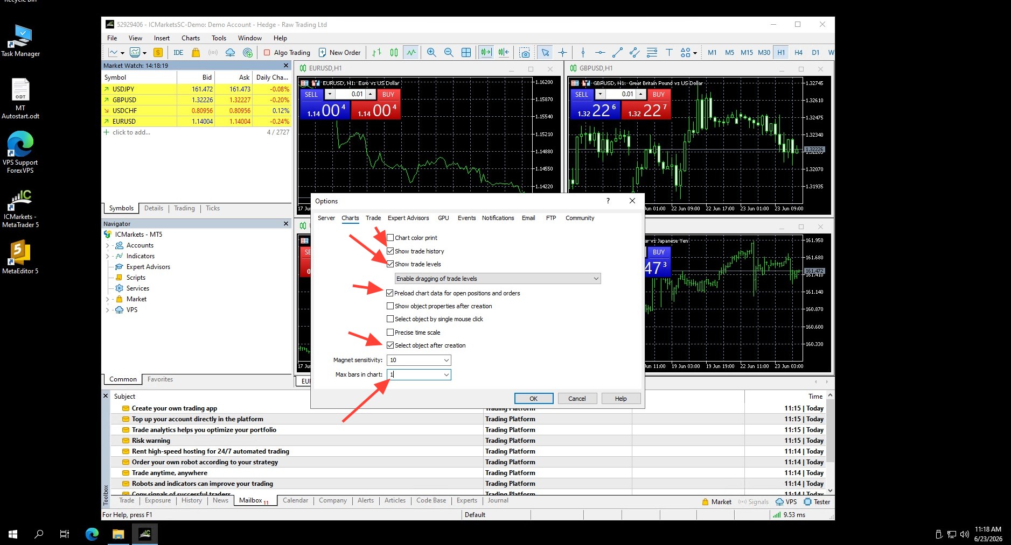The height and width of the screenshot is (545, 1011).
Task: Select the Text label tool
Action: point(669,52)
